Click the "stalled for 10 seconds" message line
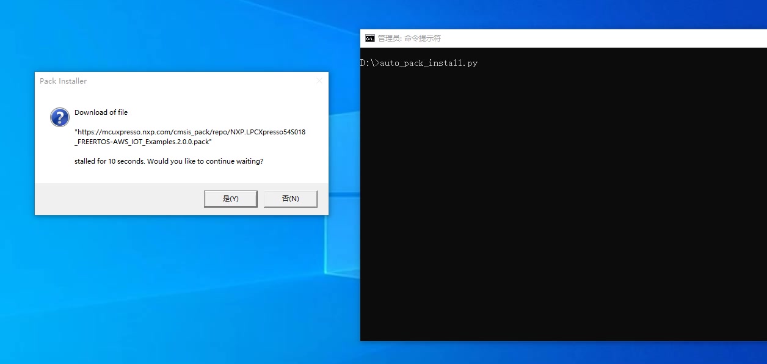This screenshot has height=364, width=767. coord(169,162)
